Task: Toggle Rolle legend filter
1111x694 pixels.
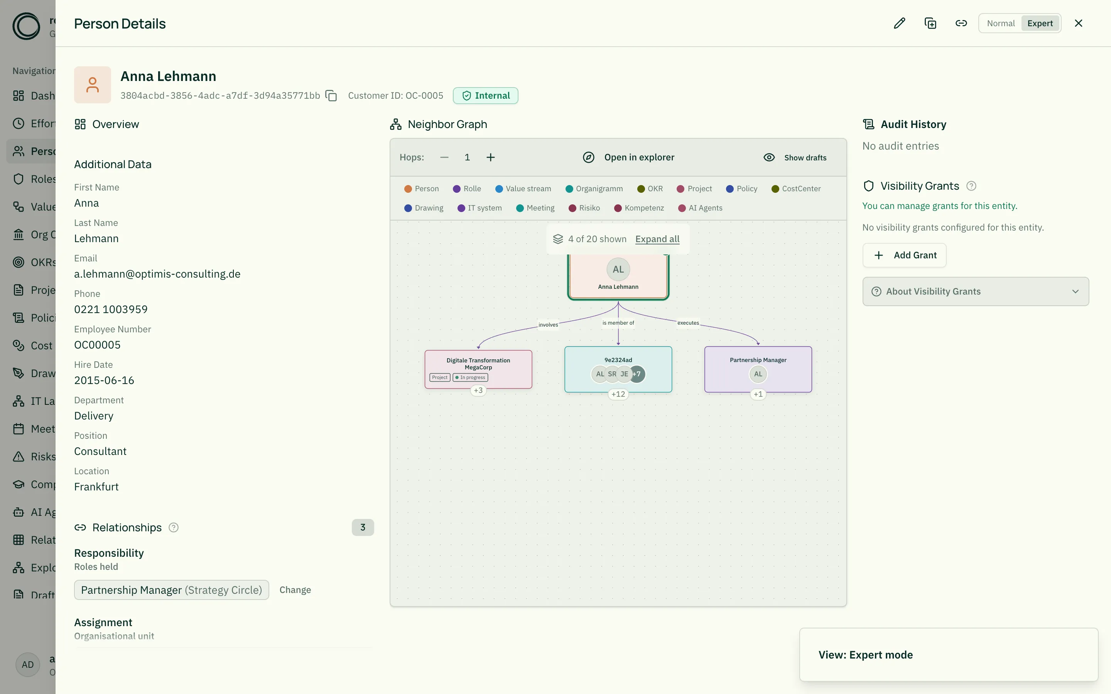Action: [467, 189]
